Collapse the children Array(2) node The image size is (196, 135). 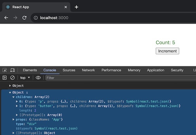pos(13,97)
